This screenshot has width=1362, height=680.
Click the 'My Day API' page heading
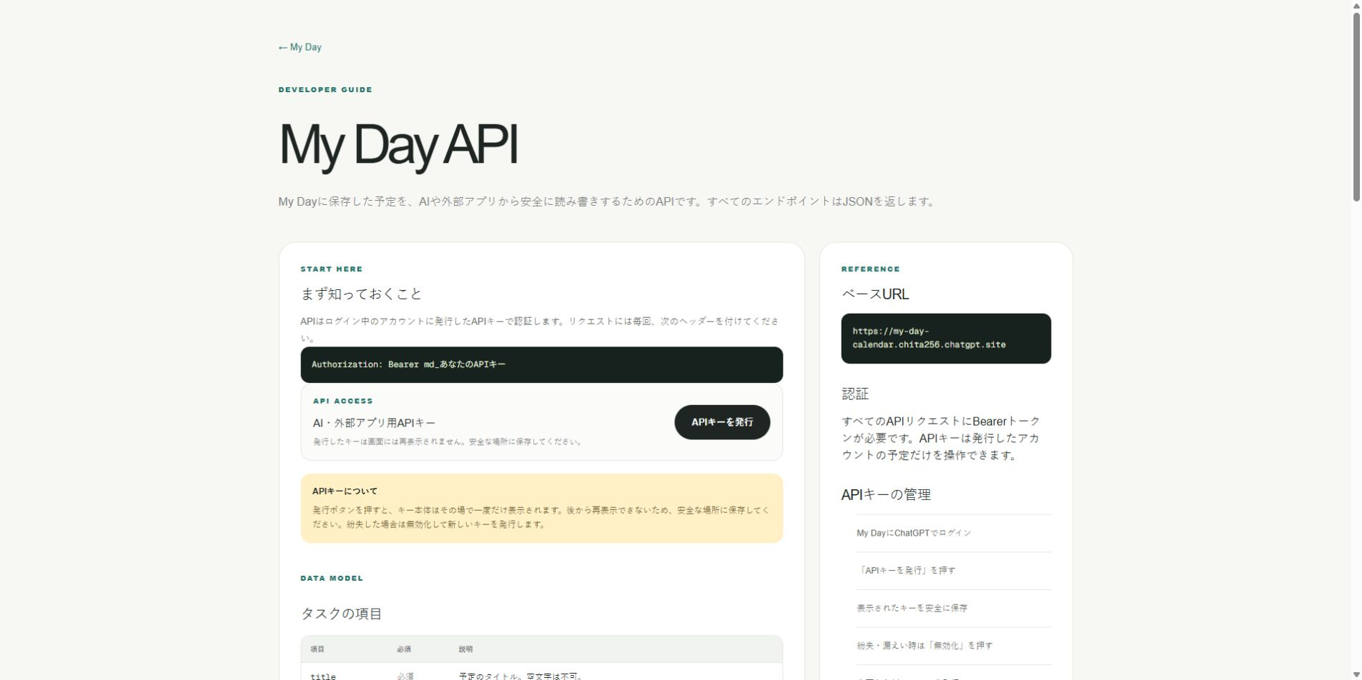click(398, 145)
